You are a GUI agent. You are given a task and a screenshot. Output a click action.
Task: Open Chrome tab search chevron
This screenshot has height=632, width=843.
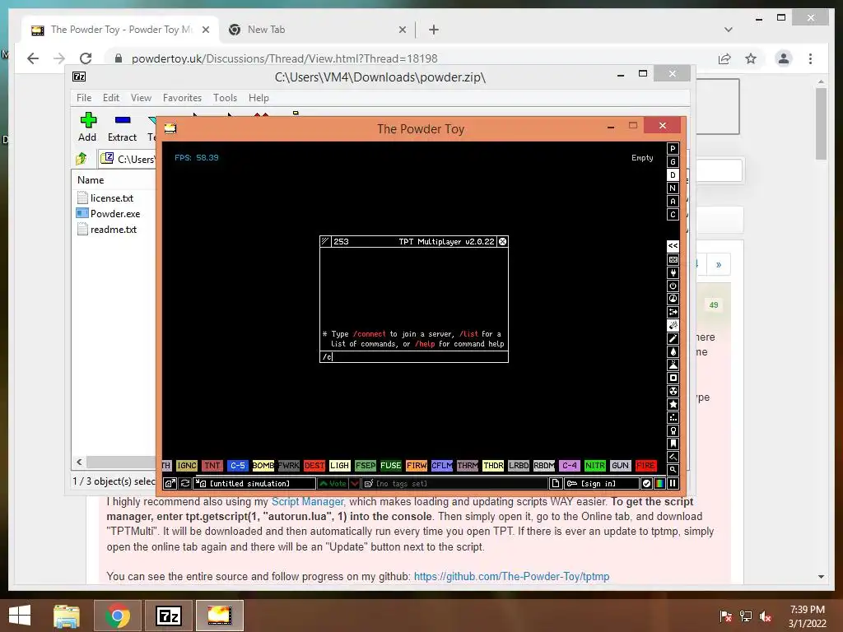coord(728,30)
